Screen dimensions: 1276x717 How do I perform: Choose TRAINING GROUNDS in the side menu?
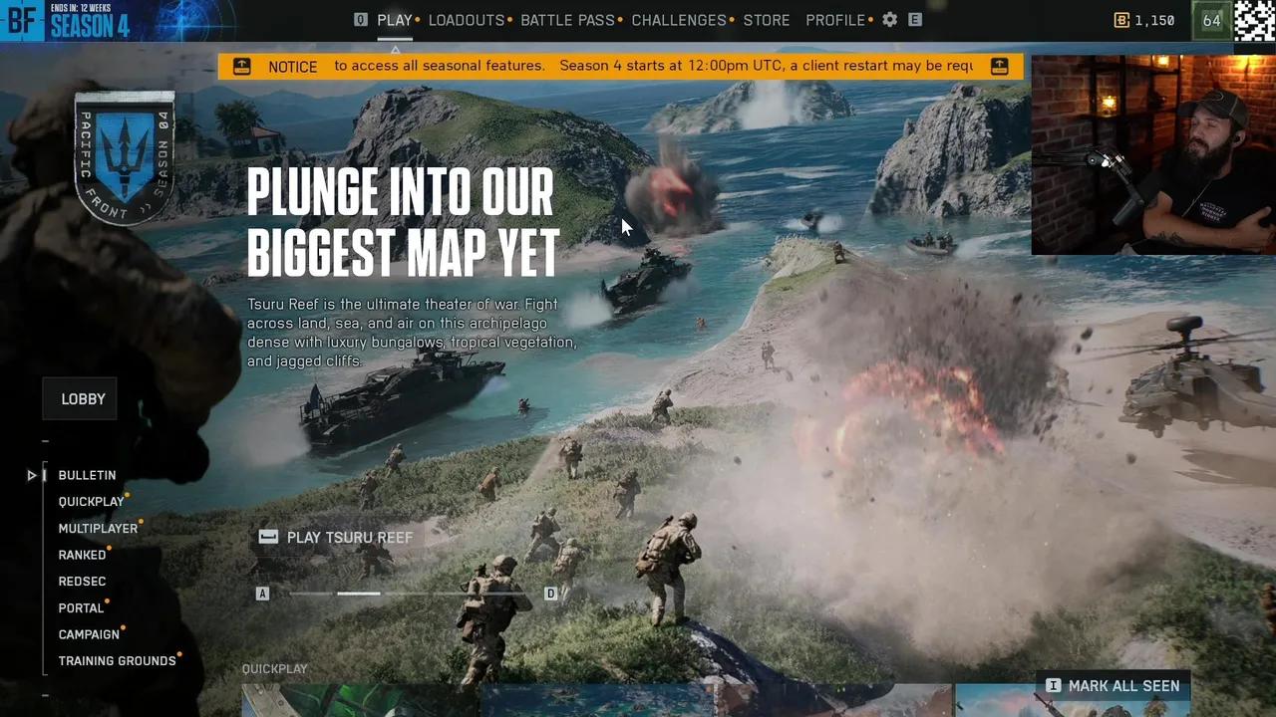pyautogui.click(x=117, y=661)
